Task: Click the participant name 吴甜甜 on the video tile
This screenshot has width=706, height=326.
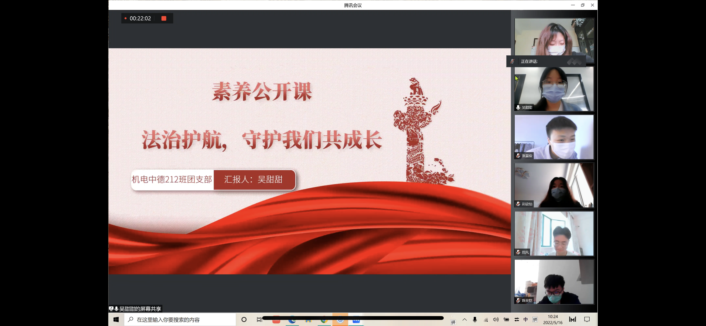Action: point(527,108)
